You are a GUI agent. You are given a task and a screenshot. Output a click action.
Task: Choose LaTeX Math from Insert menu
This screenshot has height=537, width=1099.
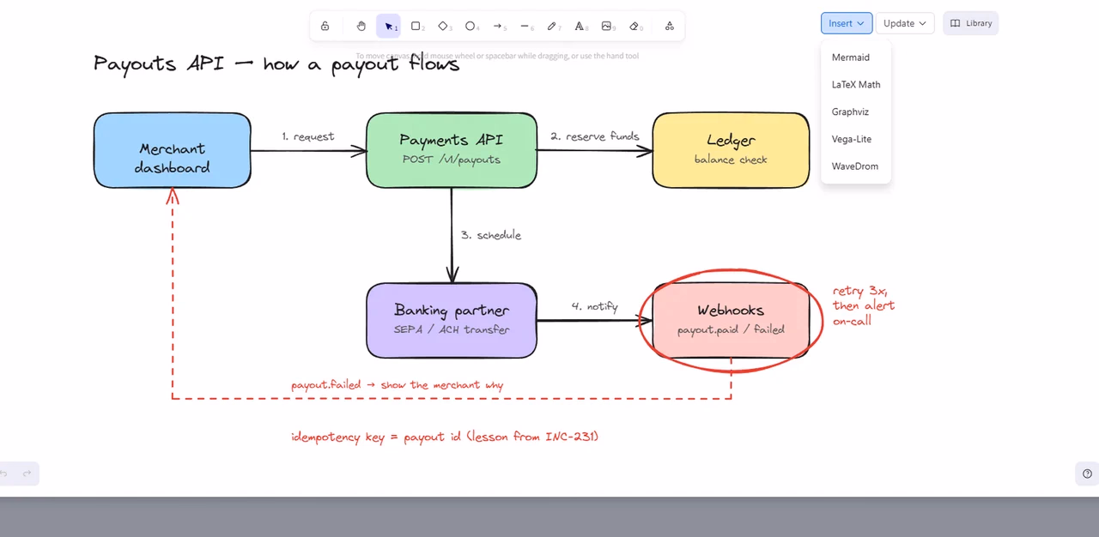click(x=856, y=85)
